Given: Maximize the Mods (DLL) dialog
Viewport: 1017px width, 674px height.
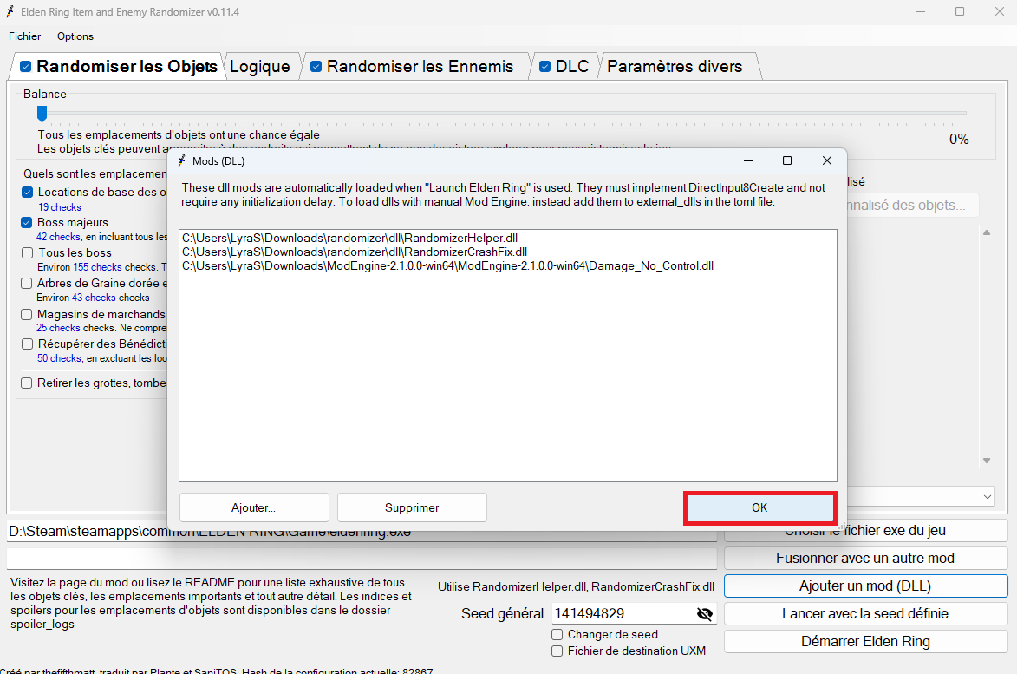Looking at the screenshot, I should pyautogui.click(x=787, y=160).
